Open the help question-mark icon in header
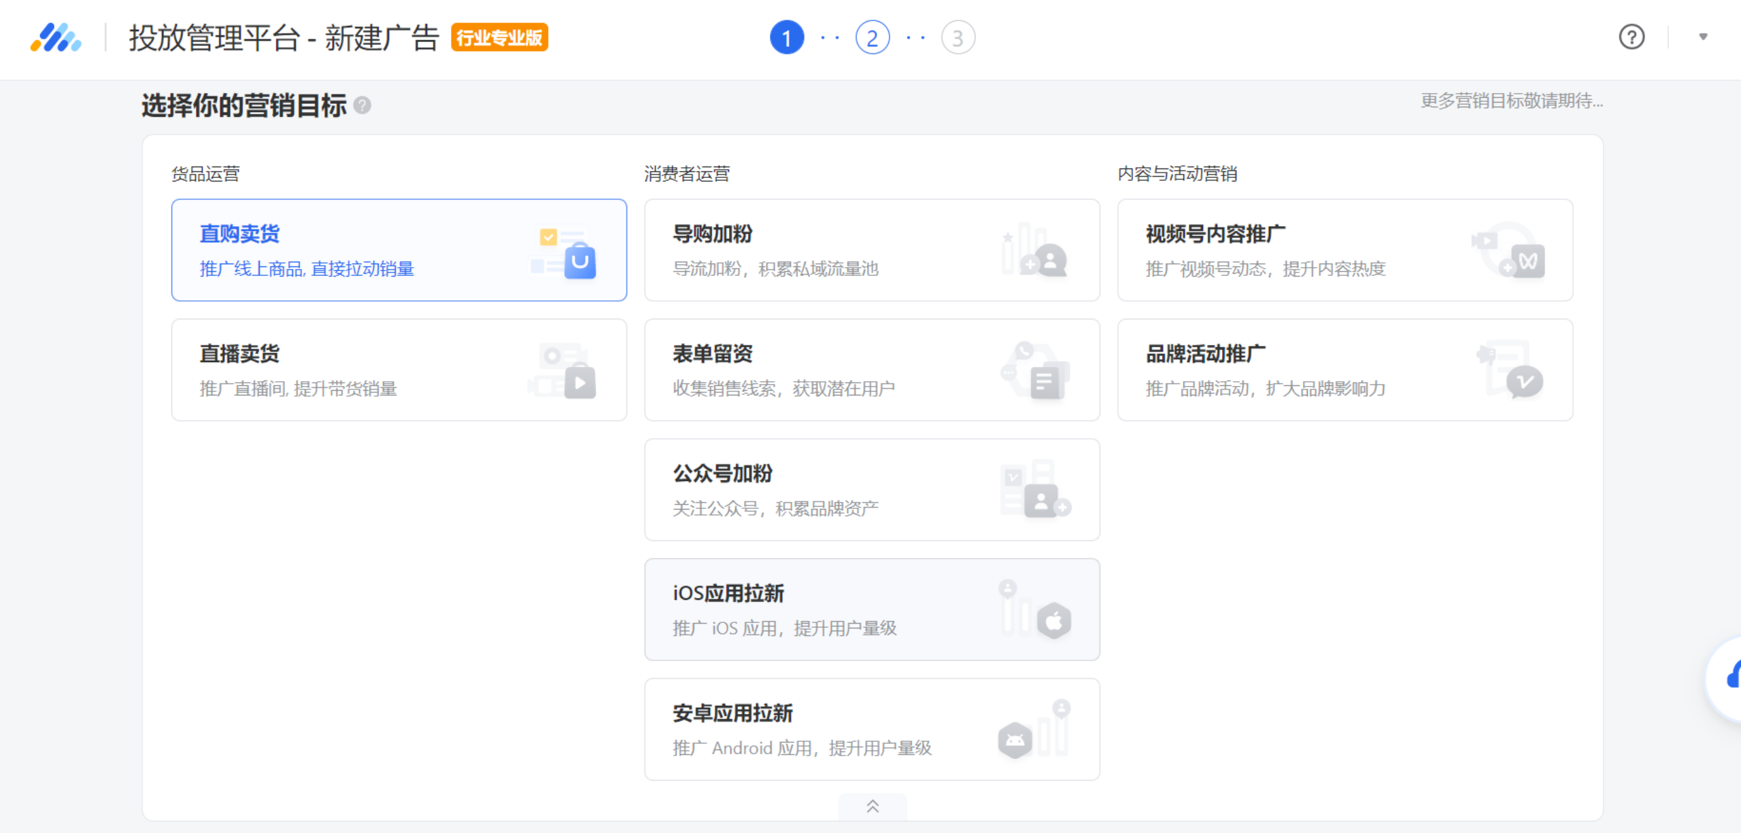 click(1632, 37)
